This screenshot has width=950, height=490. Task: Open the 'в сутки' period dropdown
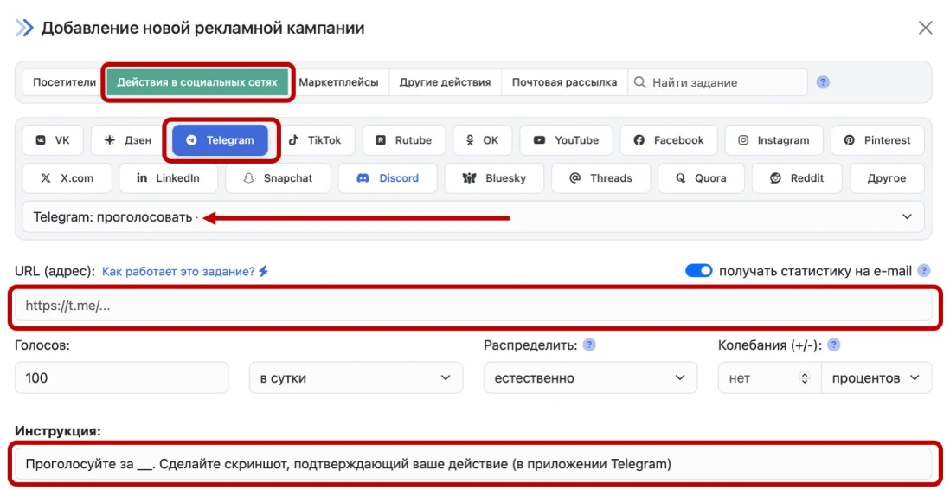pyautogui.click(x=355, y=378)
